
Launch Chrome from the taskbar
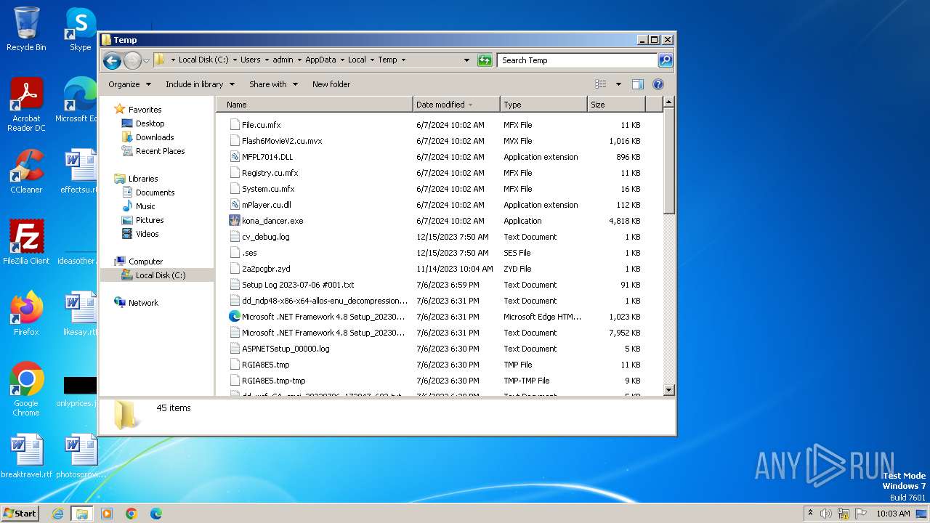(x=132, y=514)
